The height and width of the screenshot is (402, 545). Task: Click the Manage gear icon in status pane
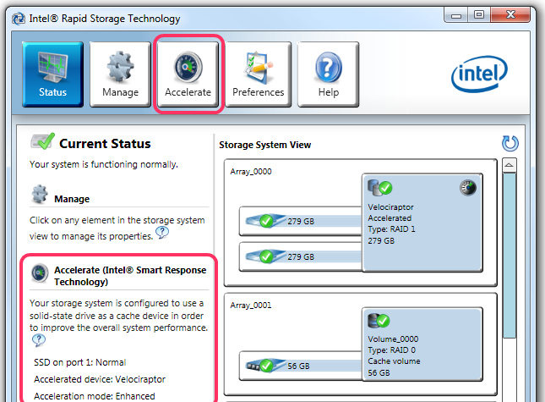(39, 195)
